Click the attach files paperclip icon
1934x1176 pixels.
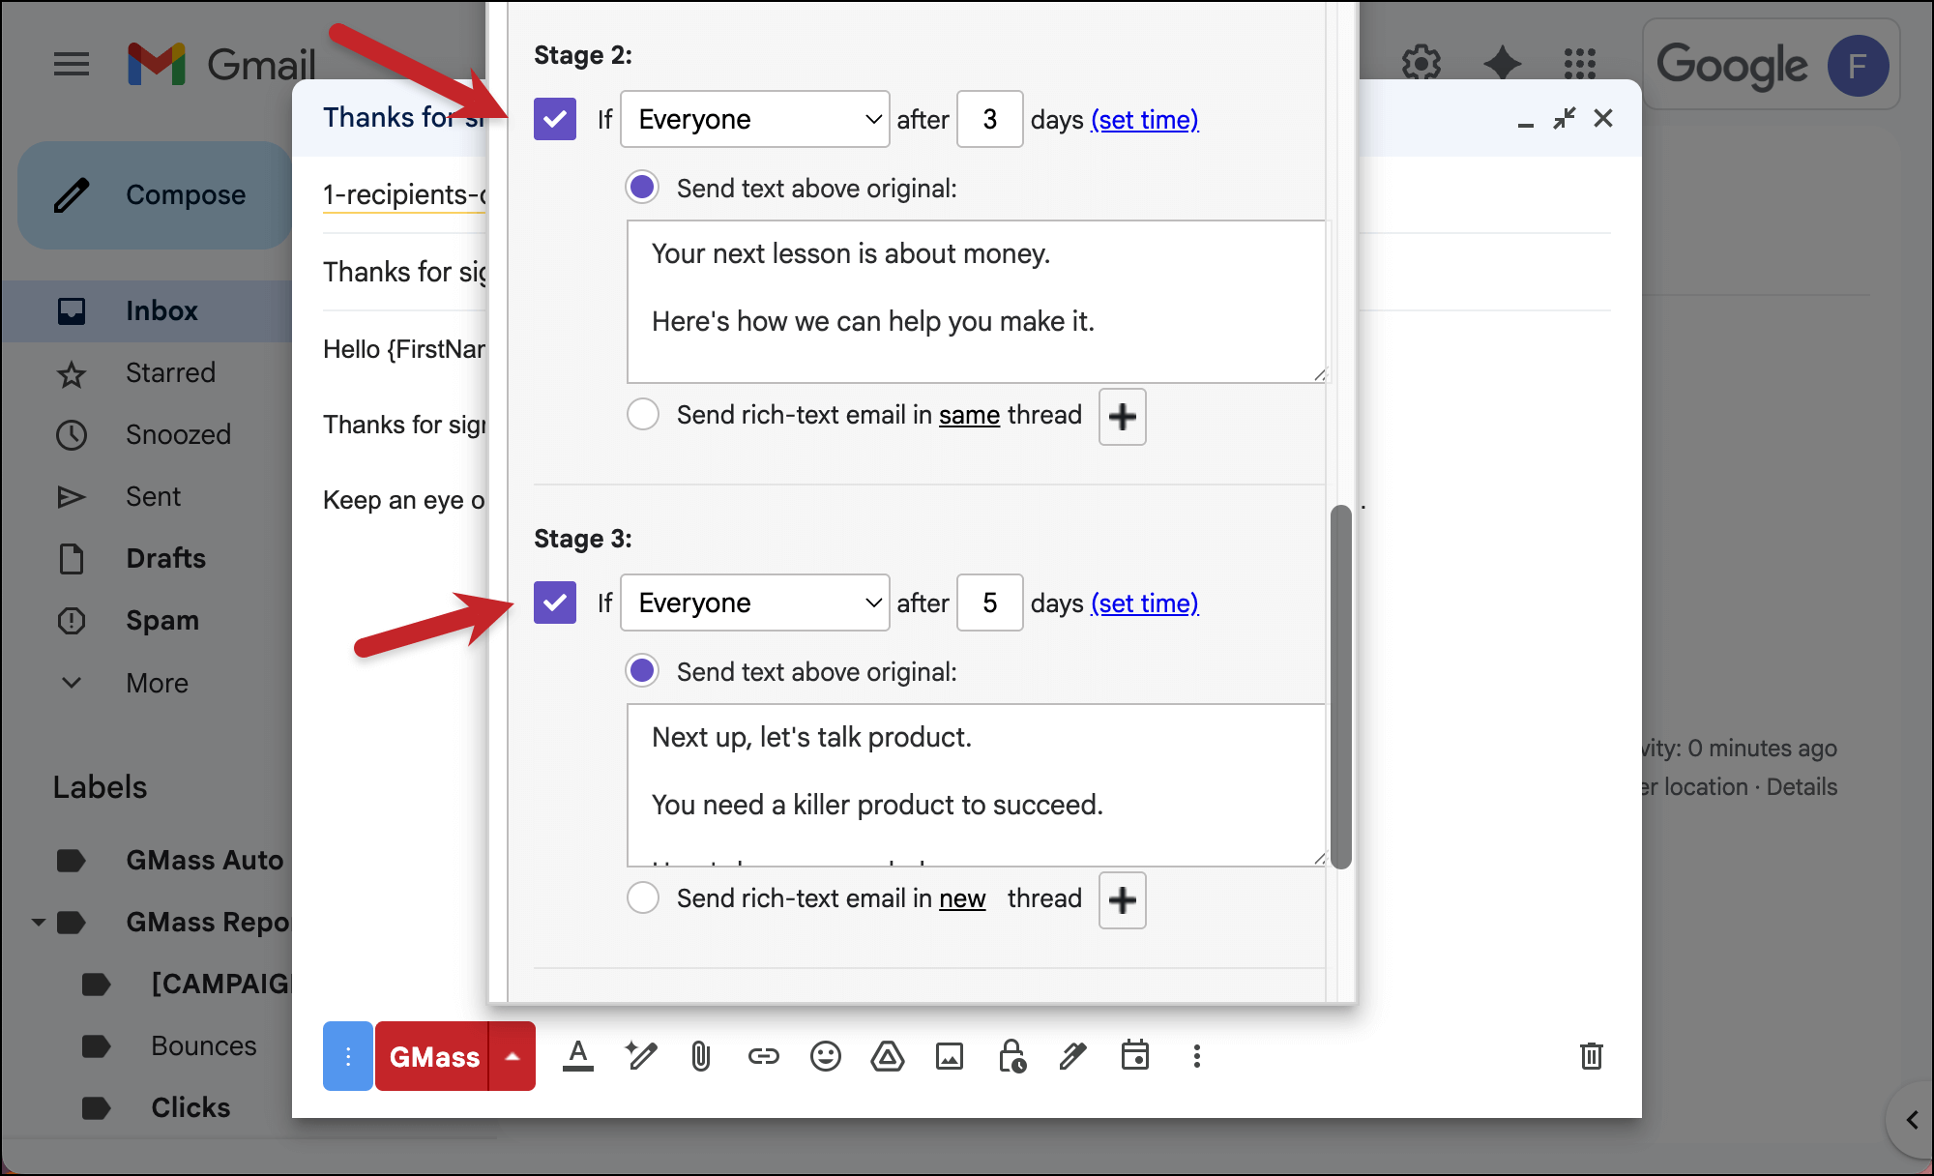701,1056
